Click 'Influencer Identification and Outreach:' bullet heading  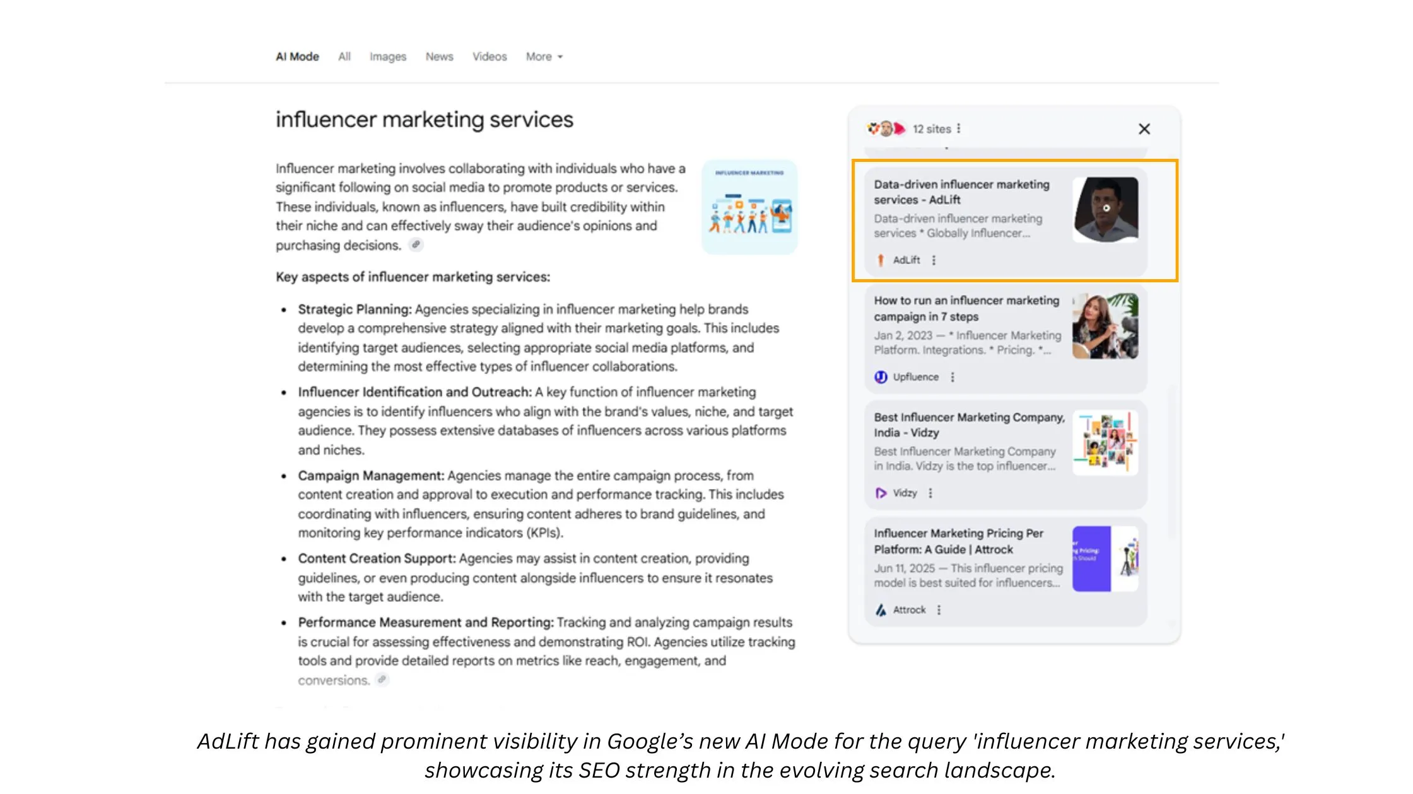415,392
